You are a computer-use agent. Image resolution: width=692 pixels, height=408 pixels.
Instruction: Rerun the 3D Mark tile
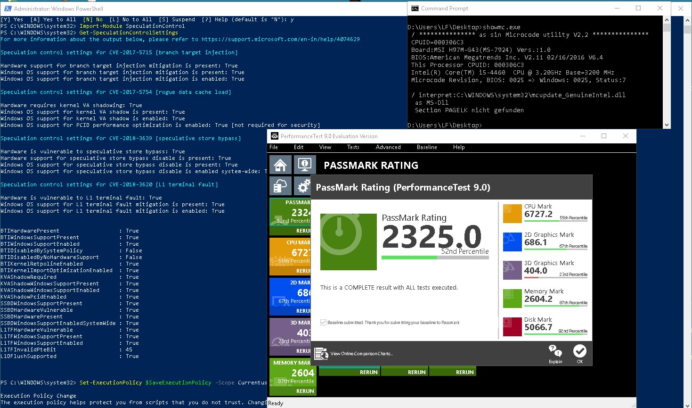click(x=303, y=351)
